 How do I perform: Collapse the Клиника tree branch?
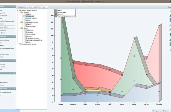(x=19, y=12)
